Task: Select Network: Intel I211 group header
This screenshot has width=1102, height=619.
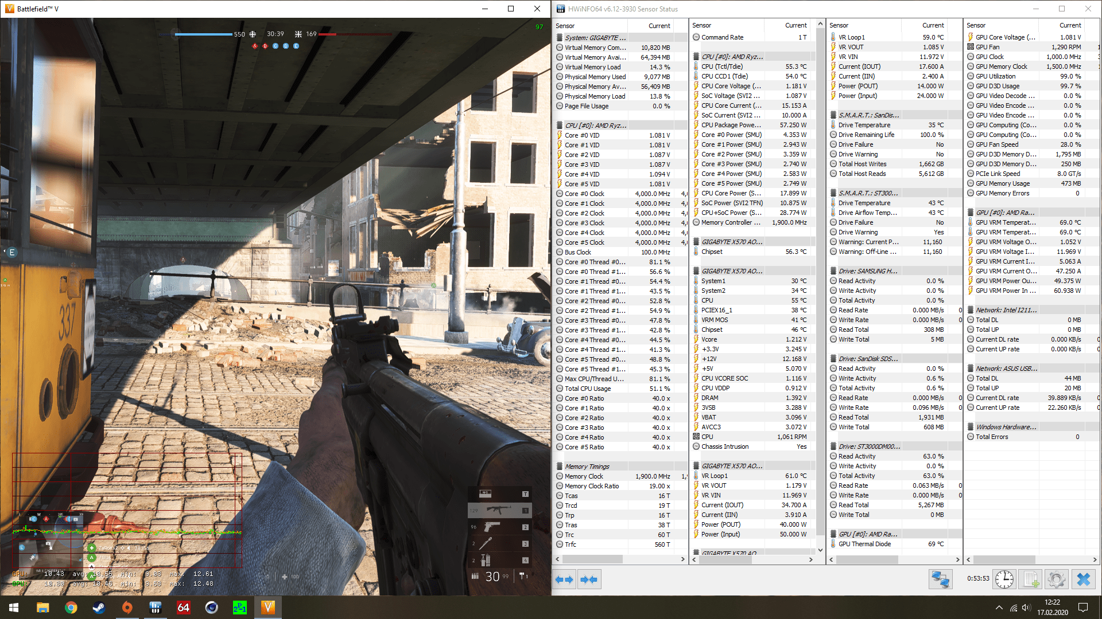Action: click(1031, 310)
